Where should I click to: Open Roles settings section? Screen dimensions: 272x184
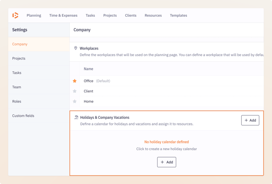click(17, 101)
